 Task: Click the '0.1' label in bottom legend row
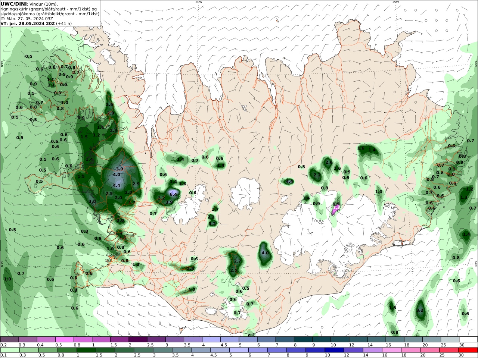point(3,355)
